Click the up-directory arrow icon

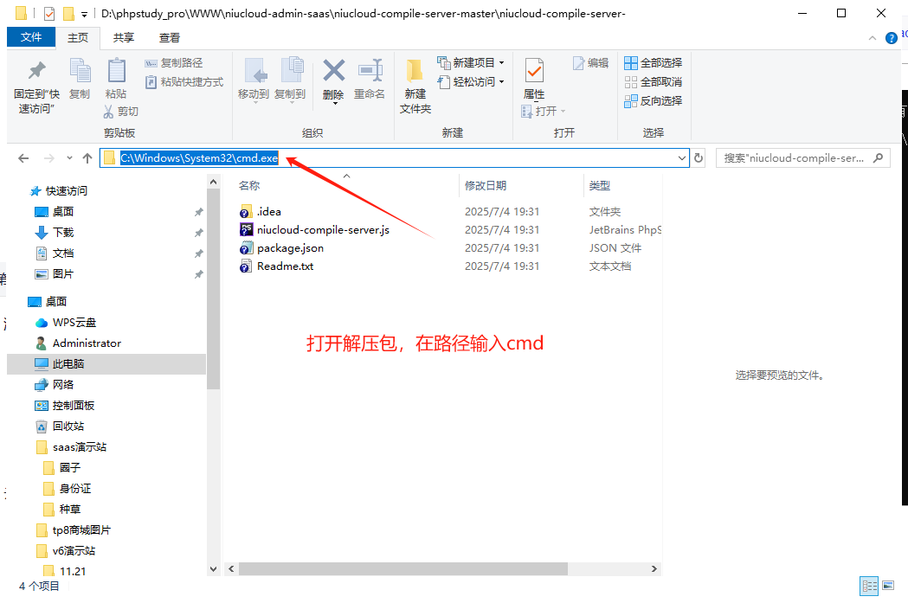point(87,158)
